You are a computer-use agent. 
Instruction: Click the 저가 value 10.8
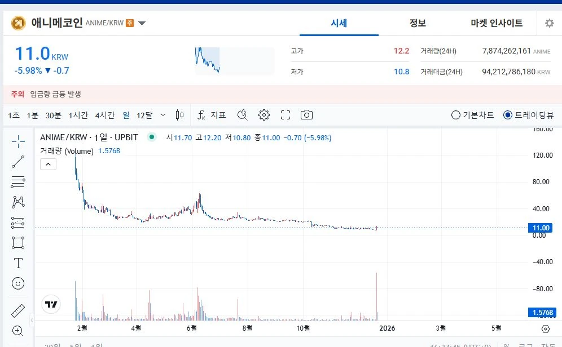401,72
